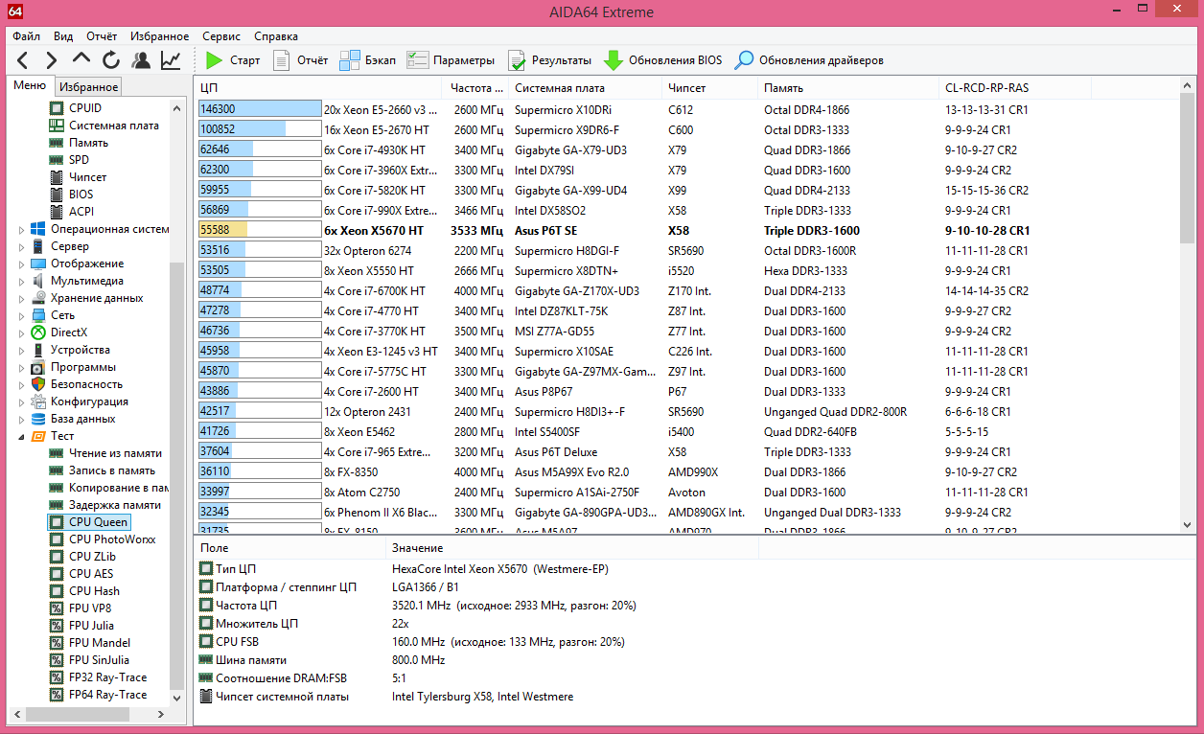Open Параметры settings in toolbar

pos(451,60)
